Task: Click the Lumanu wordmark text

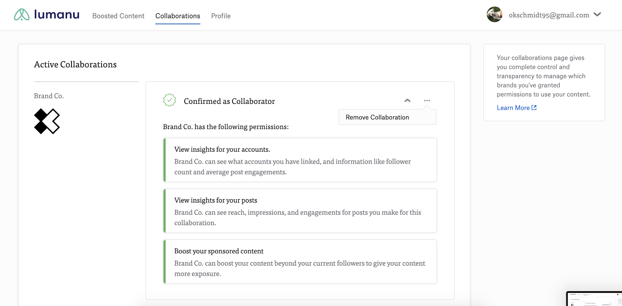Action: [57, 14]
